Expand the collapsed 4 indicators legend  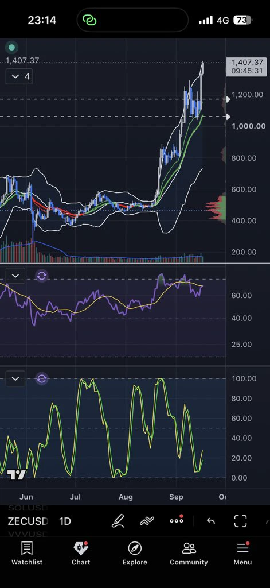pyautogui.click(x=19, y=76)
